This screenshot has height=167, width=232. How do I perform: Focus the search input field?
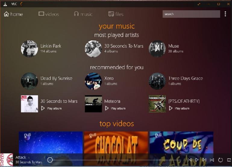[x=191, y=14]
